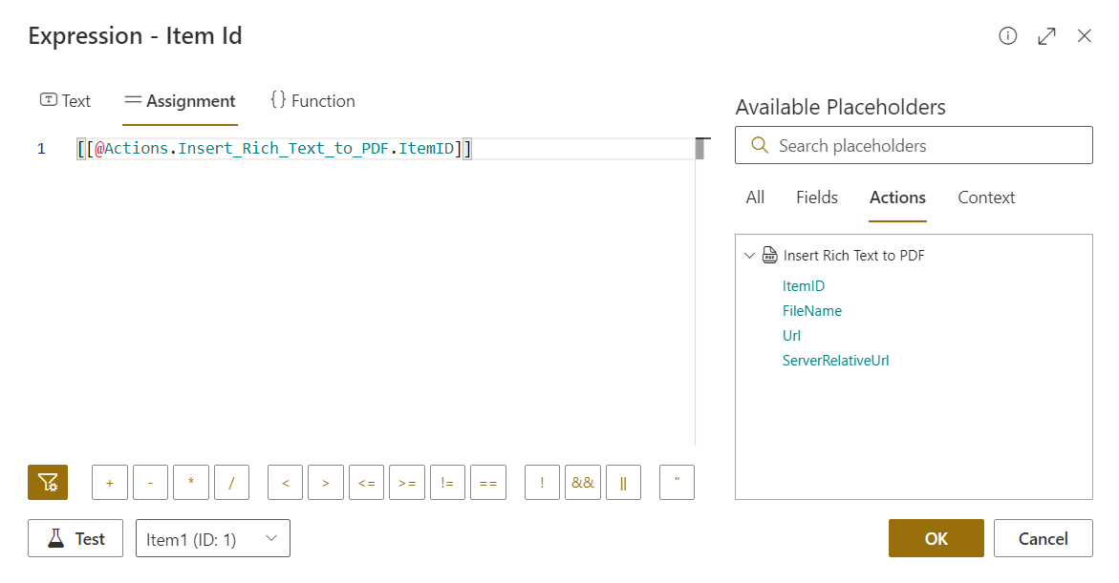The height and width of the screenshot is (583, 1119).
Task: Select the ServerRelativeUrl placeholder
Action: coord(835,361)
